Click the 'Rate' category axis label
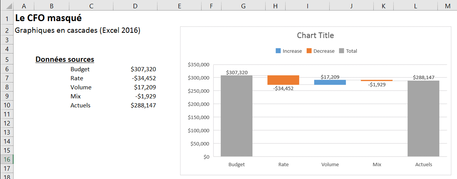Image resolution: width=457 pixels, height=179 pixels. (283, 164)
